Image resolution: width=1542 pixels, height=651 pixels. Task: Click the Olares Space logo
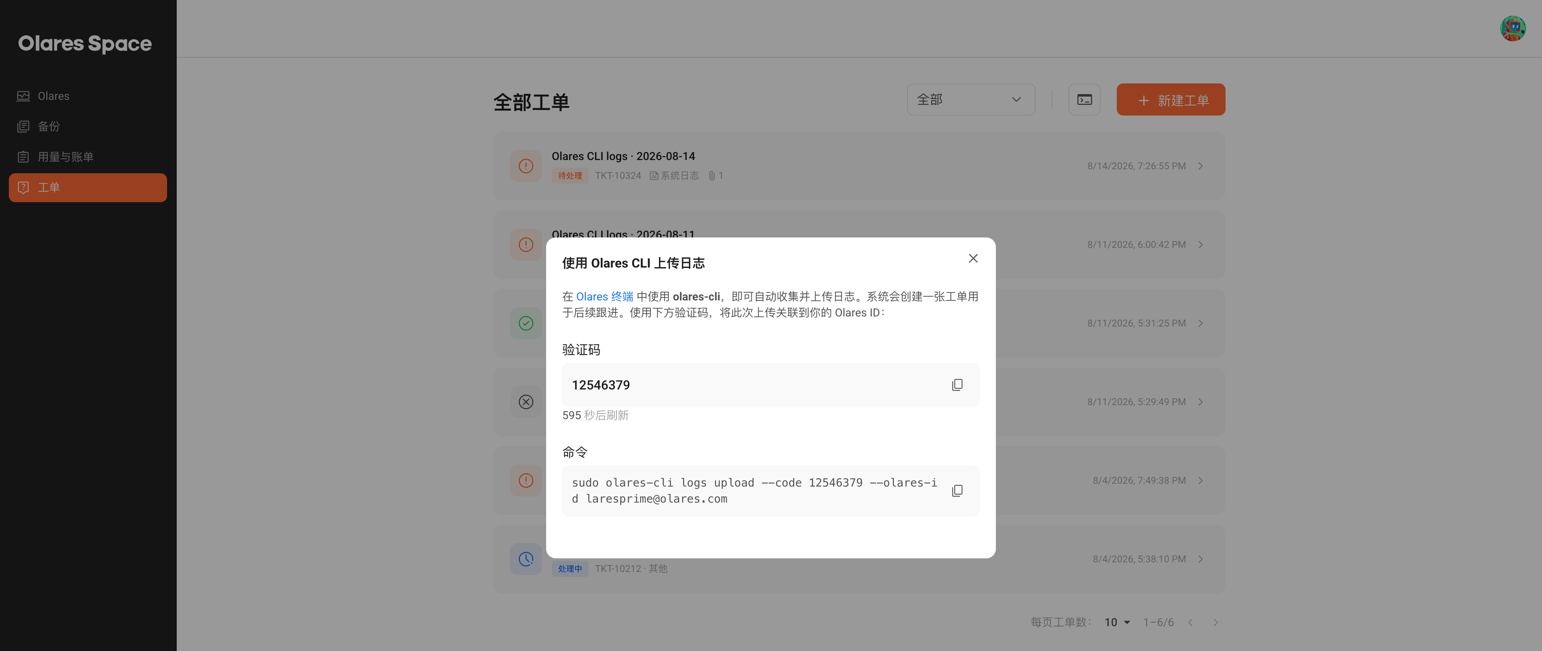(85, 44)
